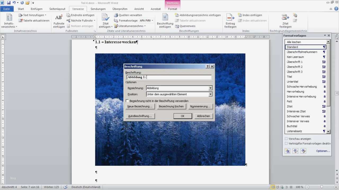Open the Bezeichnung dropdown showing Abbildung
Viewport: 339px width, 190px height.
coord(210,88)
